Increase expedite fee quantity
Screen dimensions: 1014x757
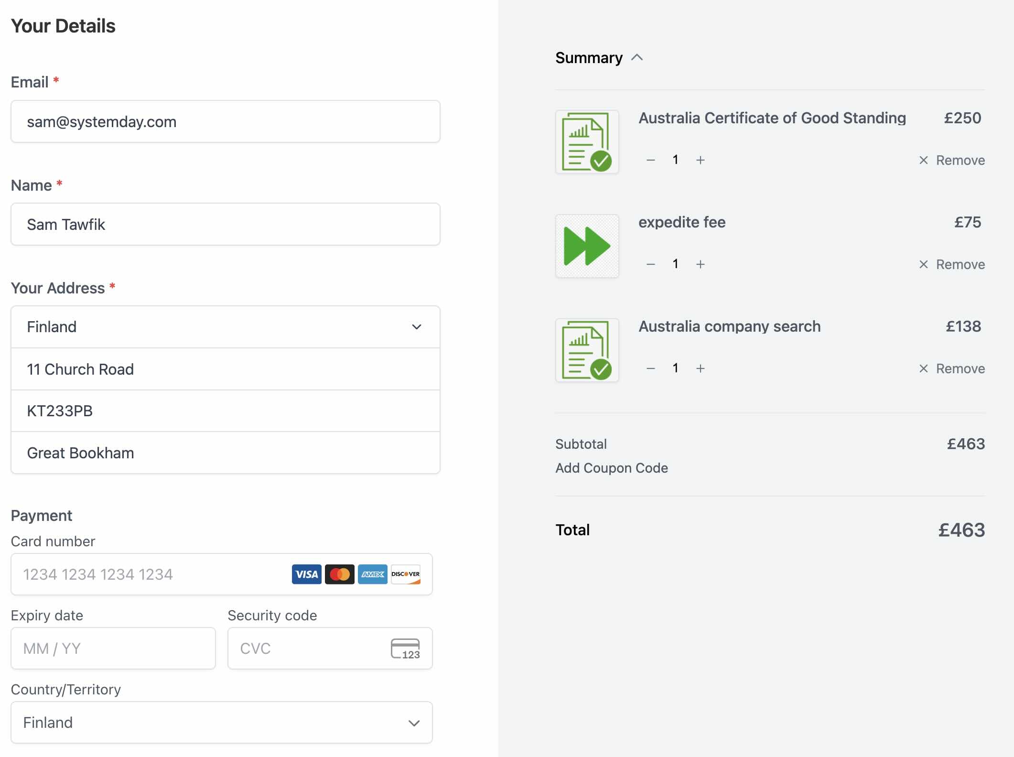coord(700,264)
